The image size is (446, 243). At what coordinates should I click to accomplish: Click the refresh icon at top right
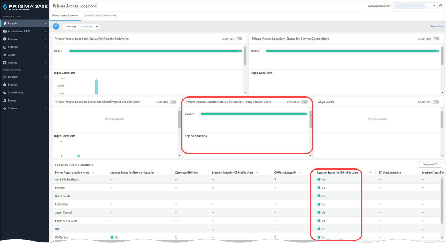point(441,6)
